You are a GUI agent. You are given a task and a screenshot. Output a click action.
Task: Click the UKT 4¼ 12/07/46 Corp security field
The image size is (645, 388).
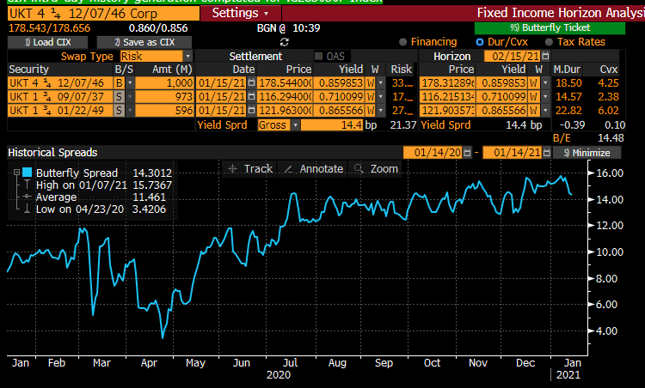point(104,14)
